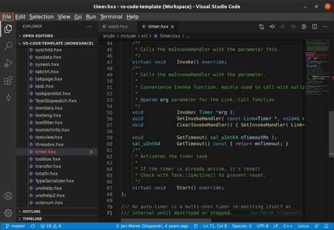Click vcl in the breadcrumb
The height and width of the screenshot is (230, 334).
[144, 36]
